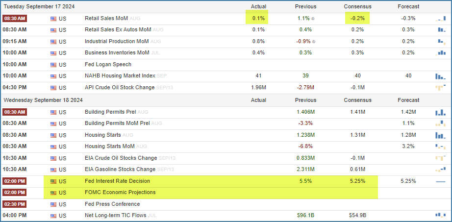This screenshot has height=222, width=452.
Task: Select the Tuesday September 17 2024 header
Action: pos(39,6)
